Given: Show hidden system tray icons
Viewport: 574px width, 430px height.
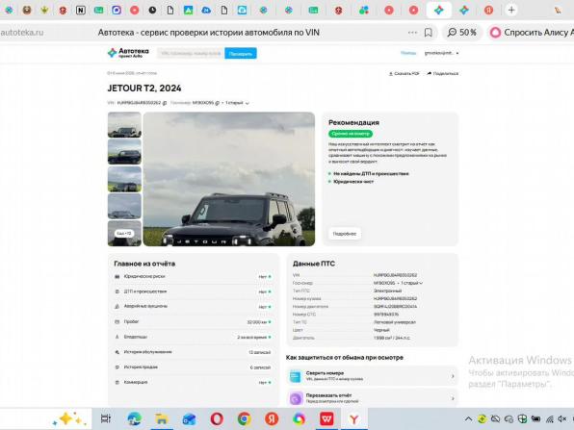Looking at the screenshot, I should click(x=468, y=419).
